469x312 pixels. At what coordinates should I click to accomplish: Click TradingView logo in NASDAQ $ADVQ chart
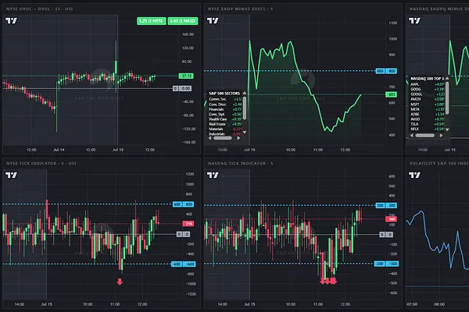[414, 20]
